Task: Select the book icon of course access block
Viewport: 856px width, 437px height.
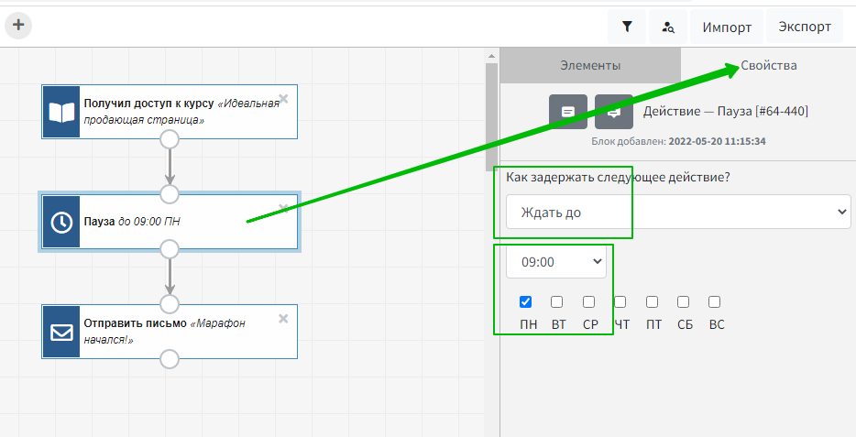Action: [x=61, y=112]
